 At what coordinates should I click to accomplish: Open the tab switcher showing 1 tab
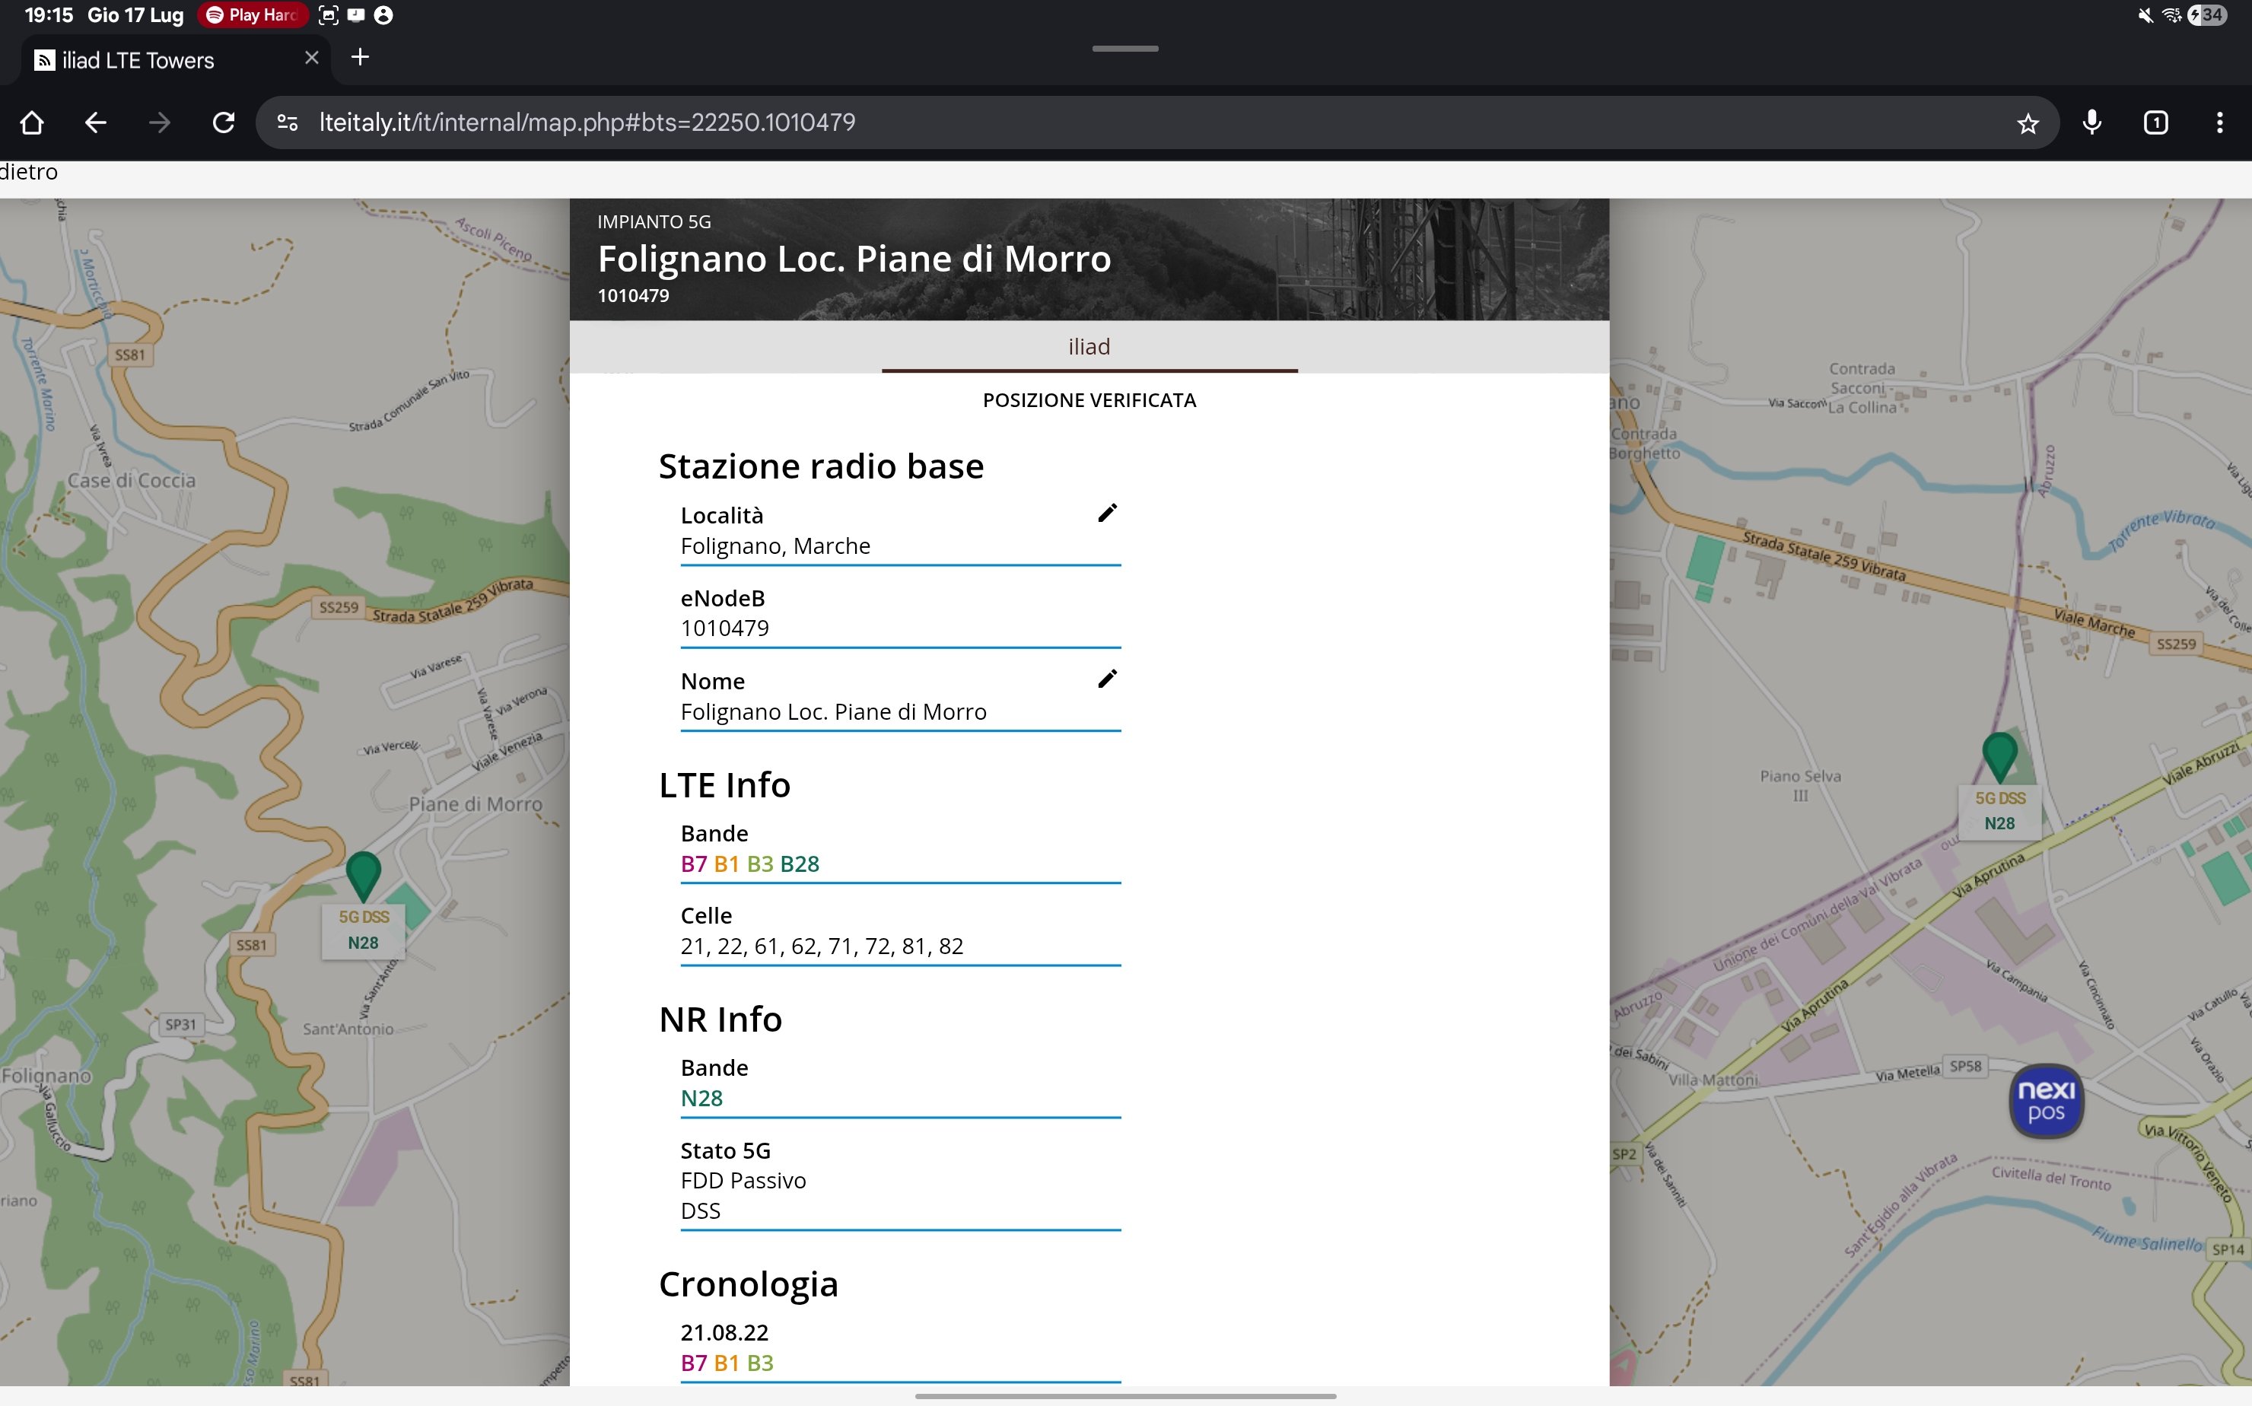[2155, 122]
